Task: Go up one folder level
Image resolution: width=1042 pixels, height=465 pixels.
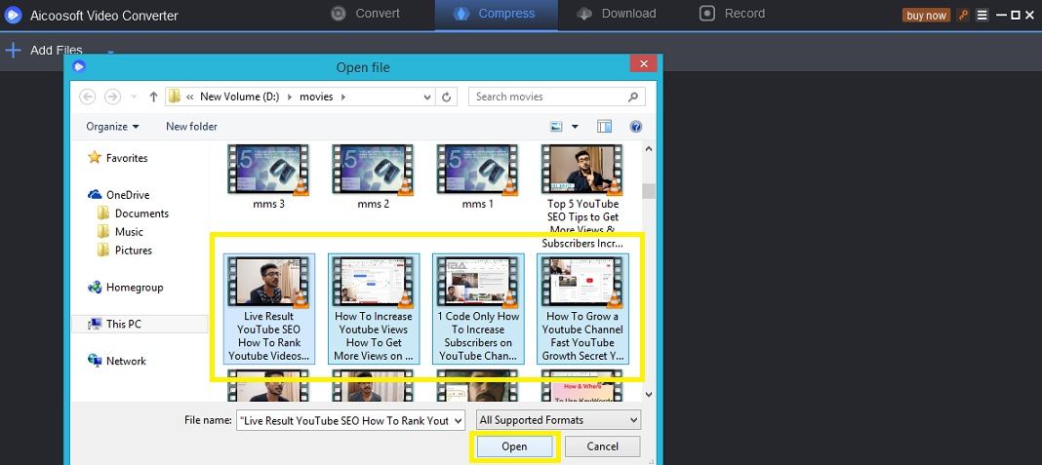Action: click(x=153, y=97)
